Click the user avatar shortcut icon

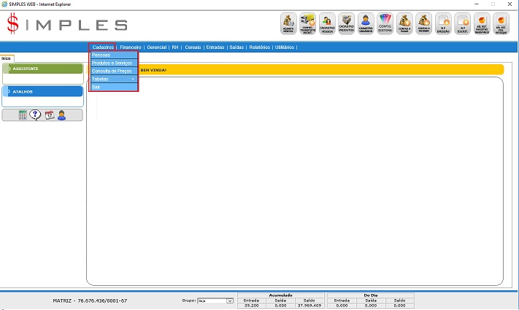tap(61, 115)
